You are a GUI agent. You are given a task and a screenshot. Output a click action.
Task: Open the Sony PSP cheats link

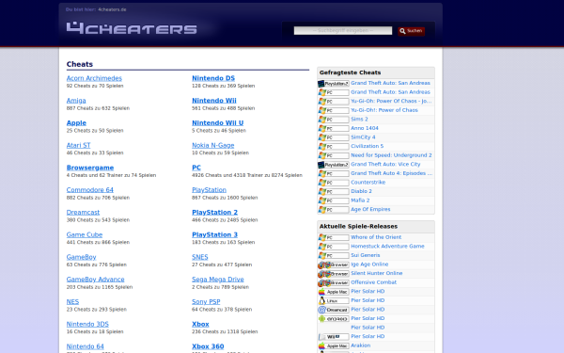206,301
